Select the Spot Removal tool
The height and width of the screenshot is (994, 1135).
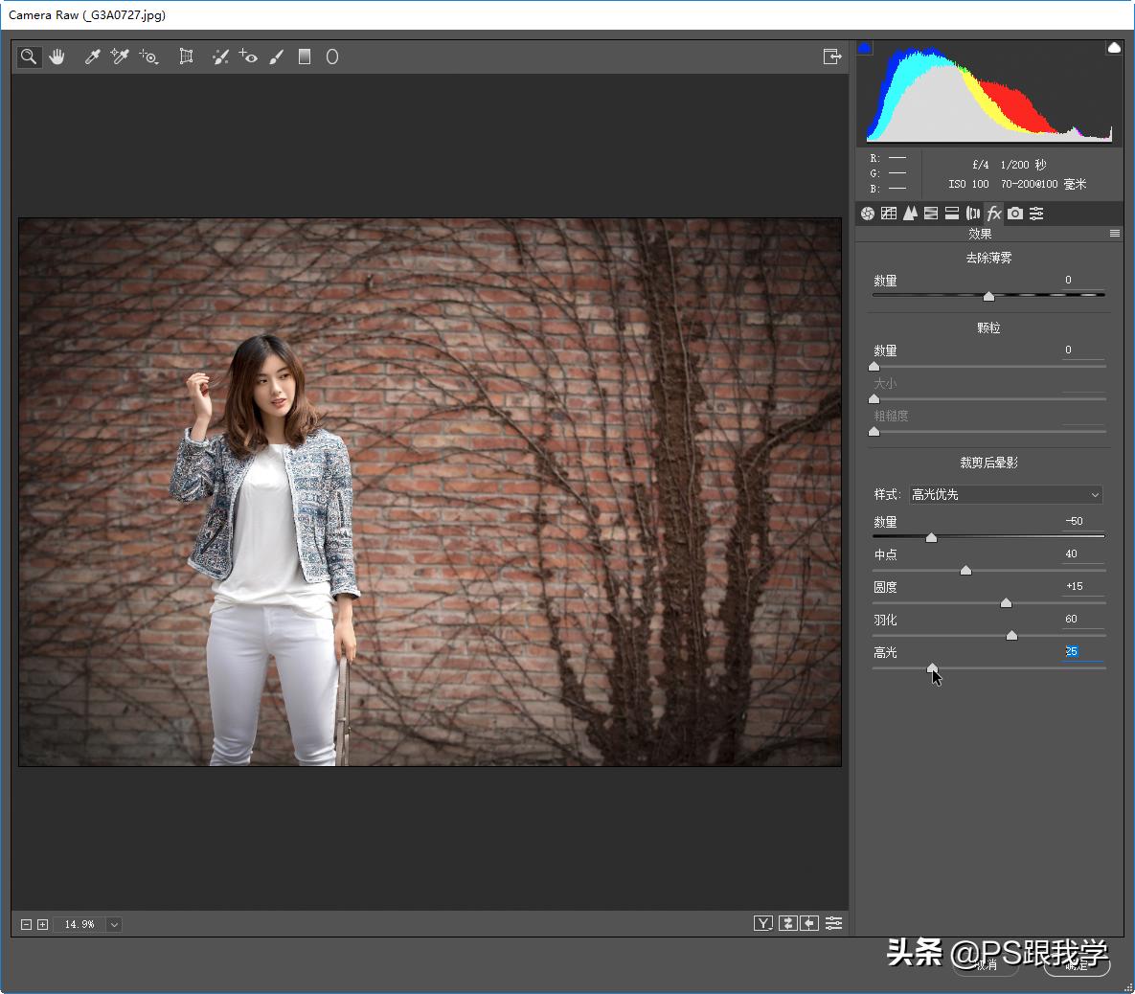(x=220, y=56)
